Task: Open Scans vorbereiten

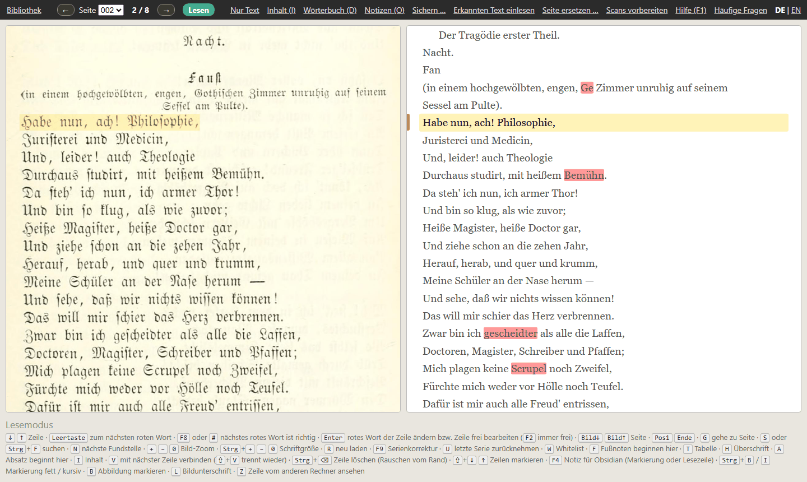Action: [637, 10]
